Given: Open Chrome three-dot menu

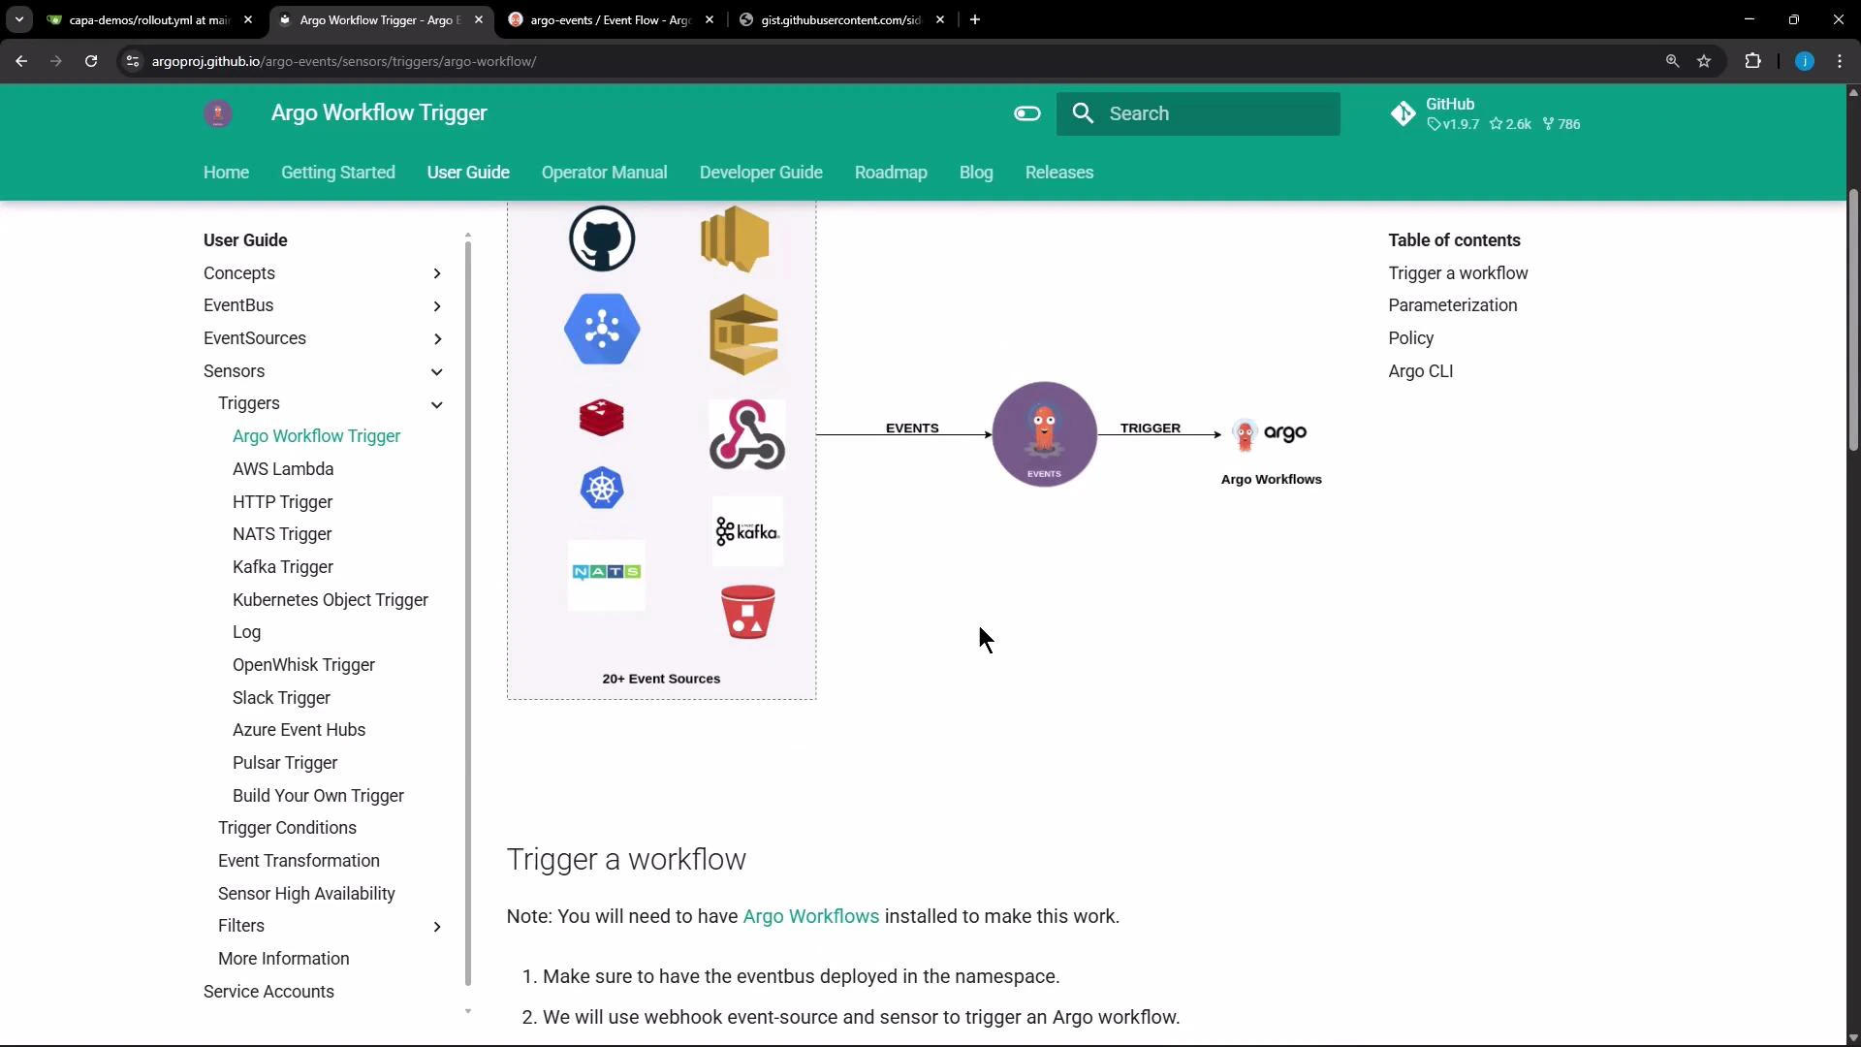Looking at the screenshot, I should tap(1840, 61).
